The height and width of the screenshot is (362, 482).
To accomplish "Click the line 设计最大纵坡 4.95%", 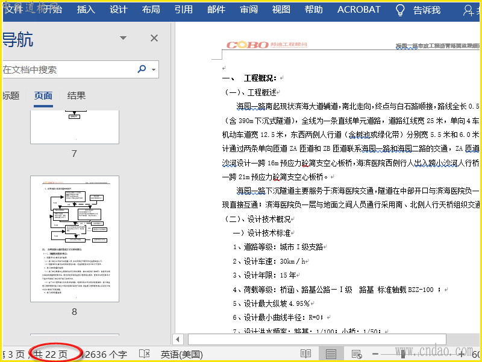I will [x=271, y=303].
